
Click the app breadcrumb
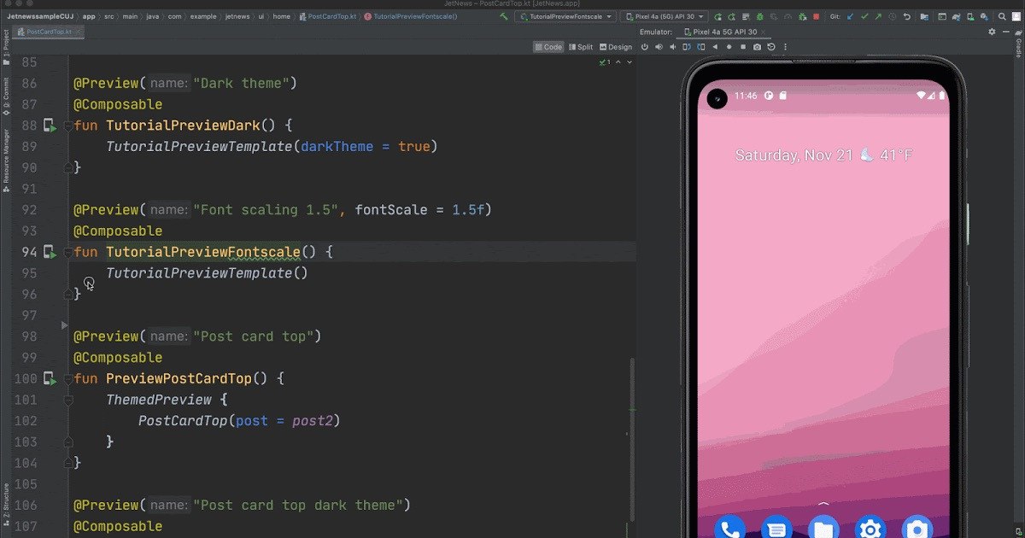89,16
